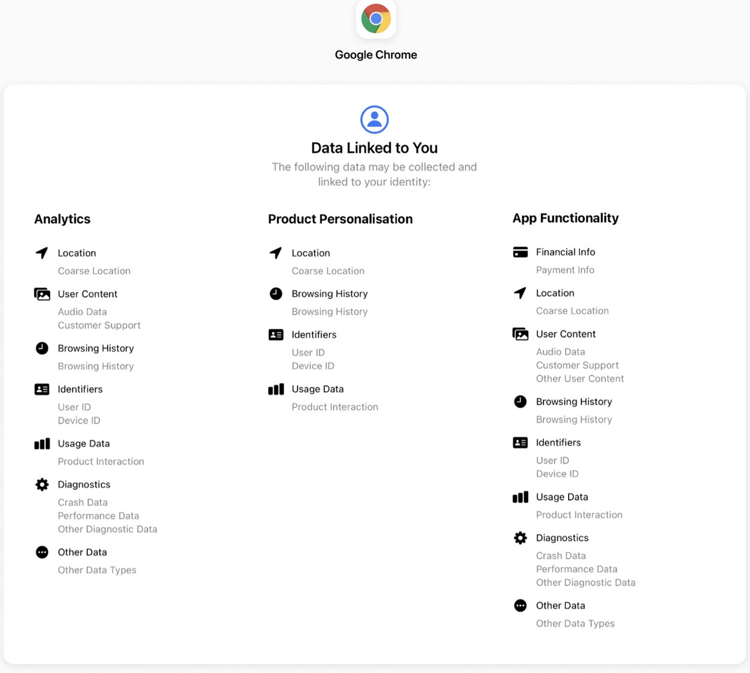
Task: Click the App Functionality column heading
Action: click(x=565, y=218)
